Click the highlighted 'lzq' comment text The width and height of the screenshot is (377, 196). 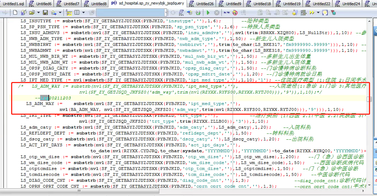tap(45, 98)
